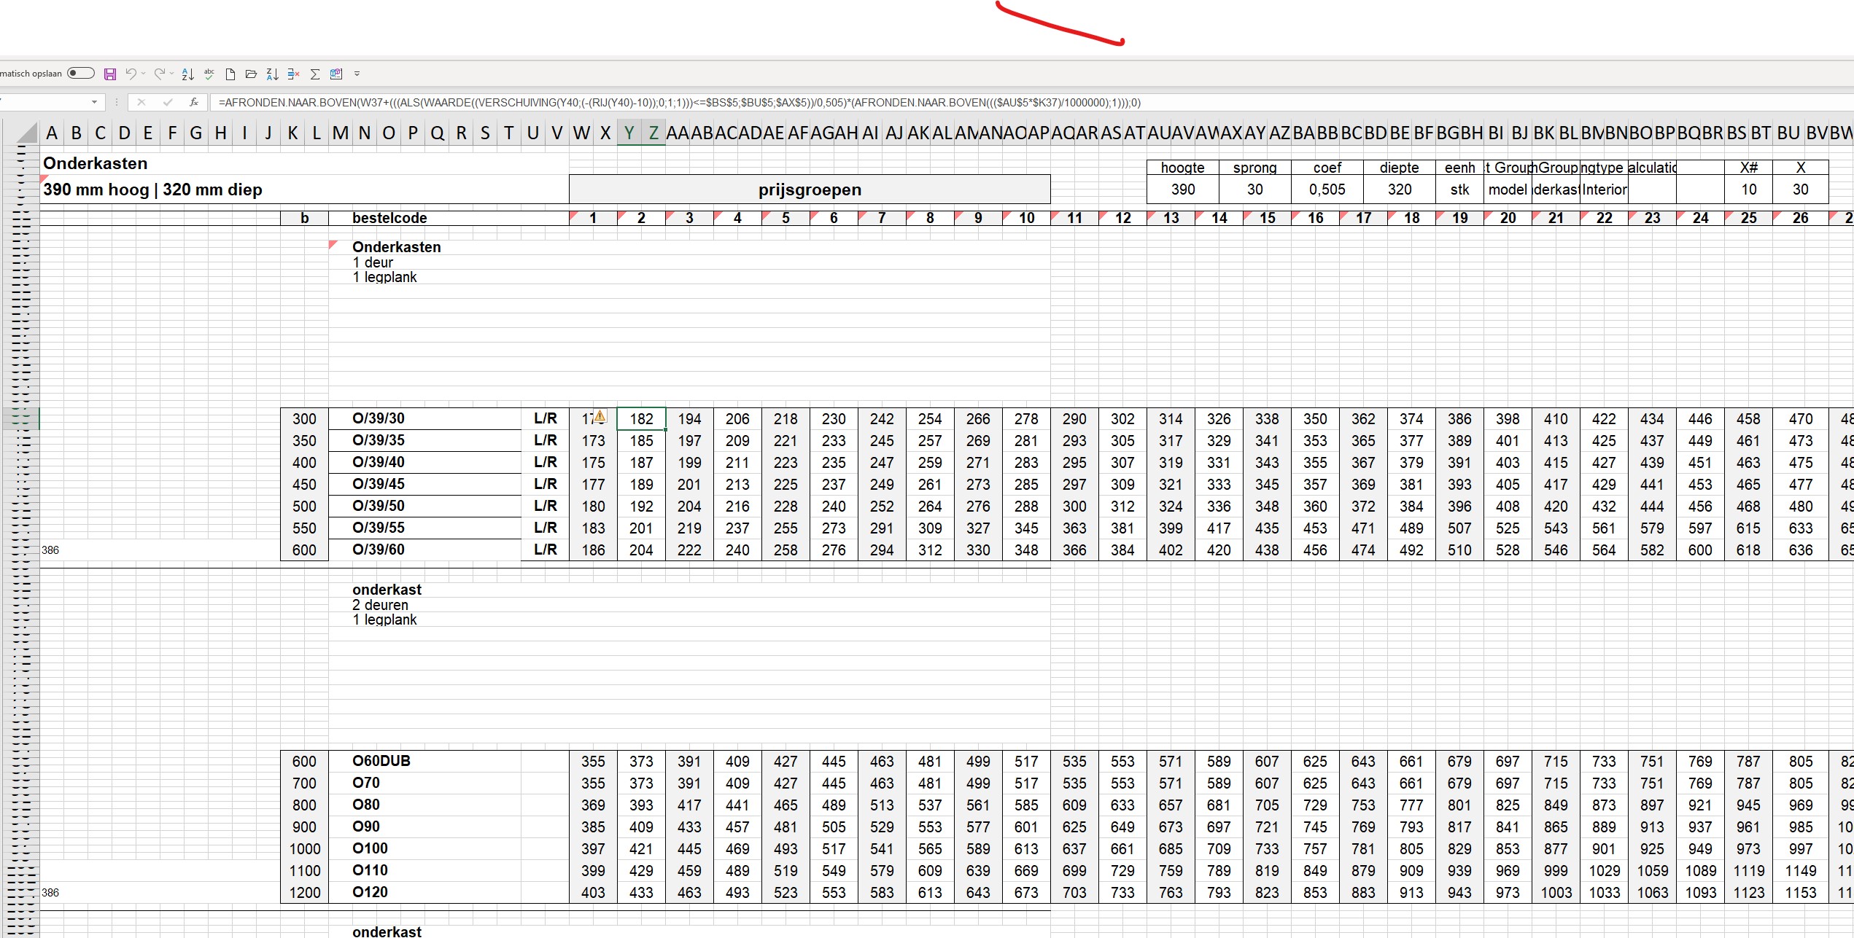Cancel entry with the X button
This screenshot has height=938, width=1854.
click(141, 102)
